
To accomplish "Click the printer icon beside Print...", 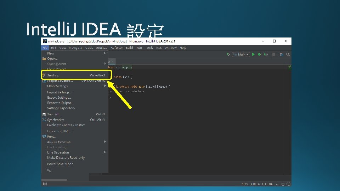I will click(44, 137).
